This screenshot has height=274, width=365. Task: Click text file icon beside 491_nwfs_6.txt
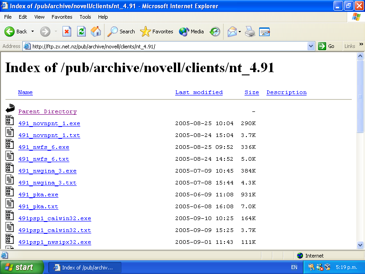[x=10, y=156]
